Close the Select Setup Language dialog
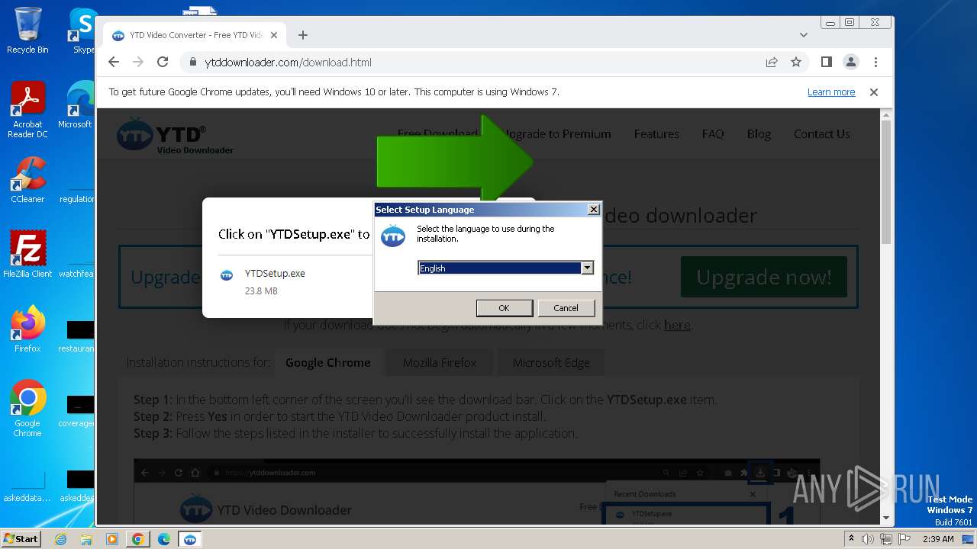Viewport: 977px width, 549px height. click(x=594, y=209)
